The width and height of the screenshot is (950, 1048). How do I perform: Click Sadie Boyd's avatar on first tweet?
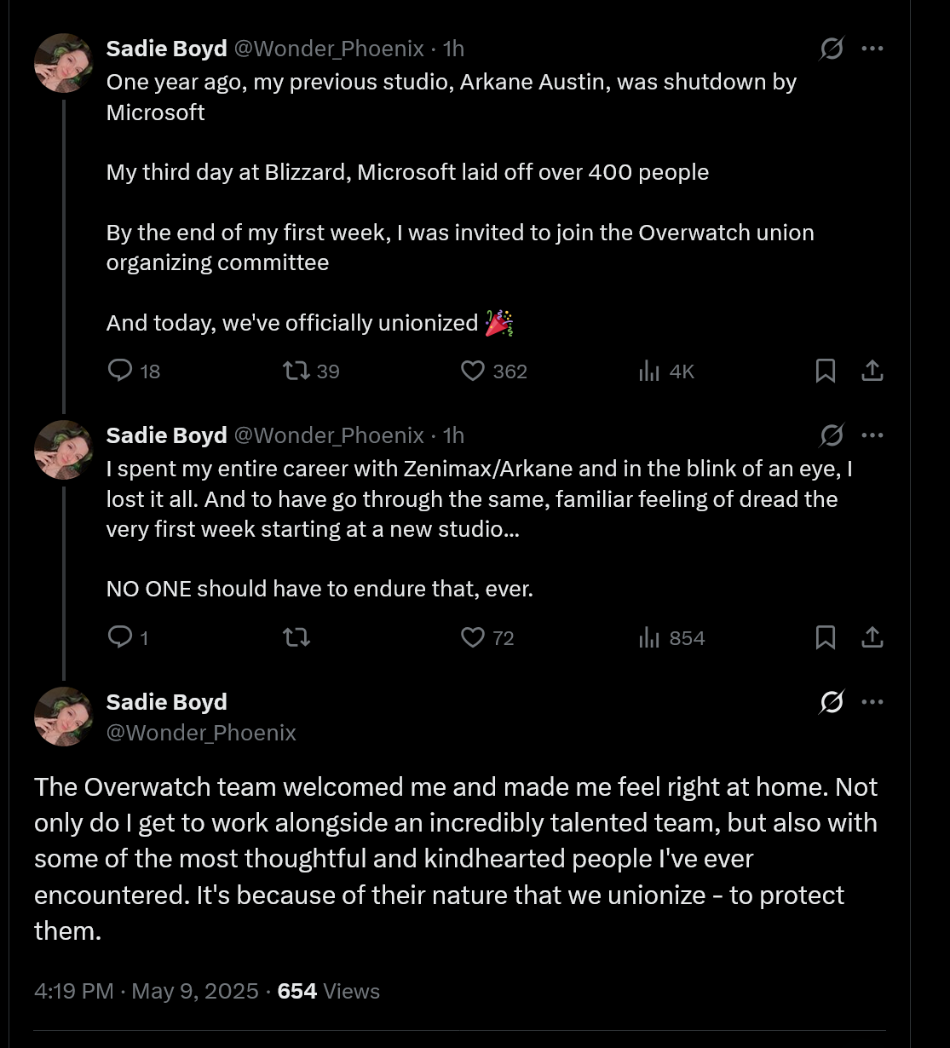pyautogui.click(x=63, y=63)
